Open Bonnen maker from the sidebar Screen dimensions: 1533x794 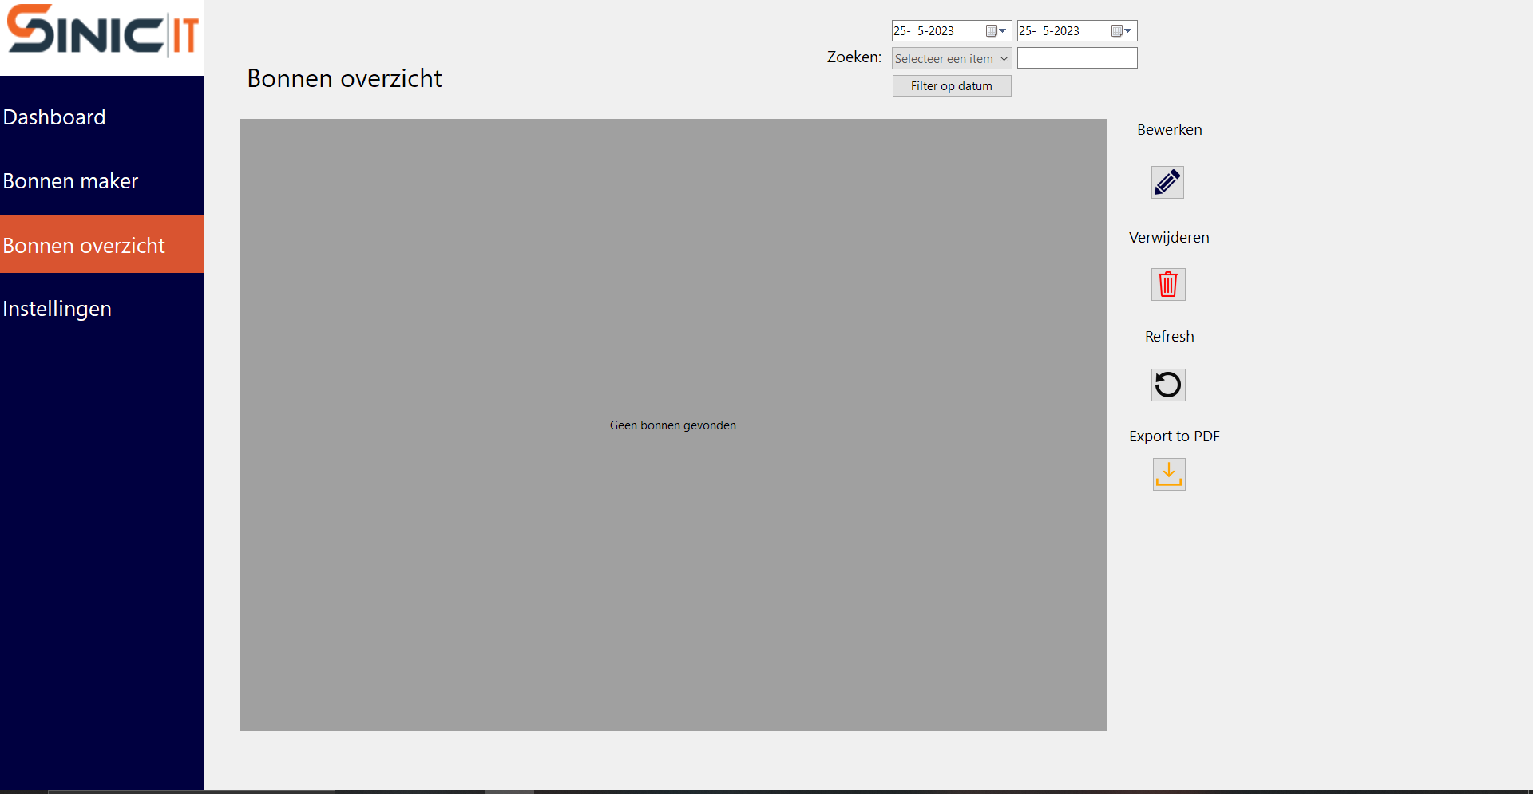click(x=70, y=181)
